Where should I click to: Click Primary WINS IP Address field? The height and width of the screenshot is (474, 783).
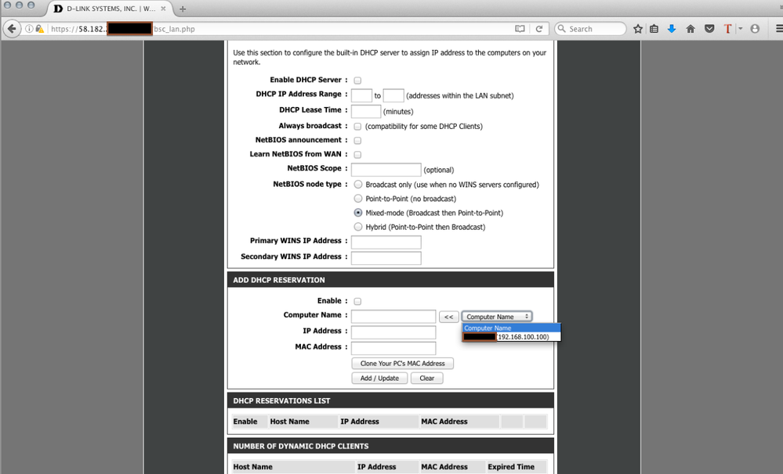point(386,242)
